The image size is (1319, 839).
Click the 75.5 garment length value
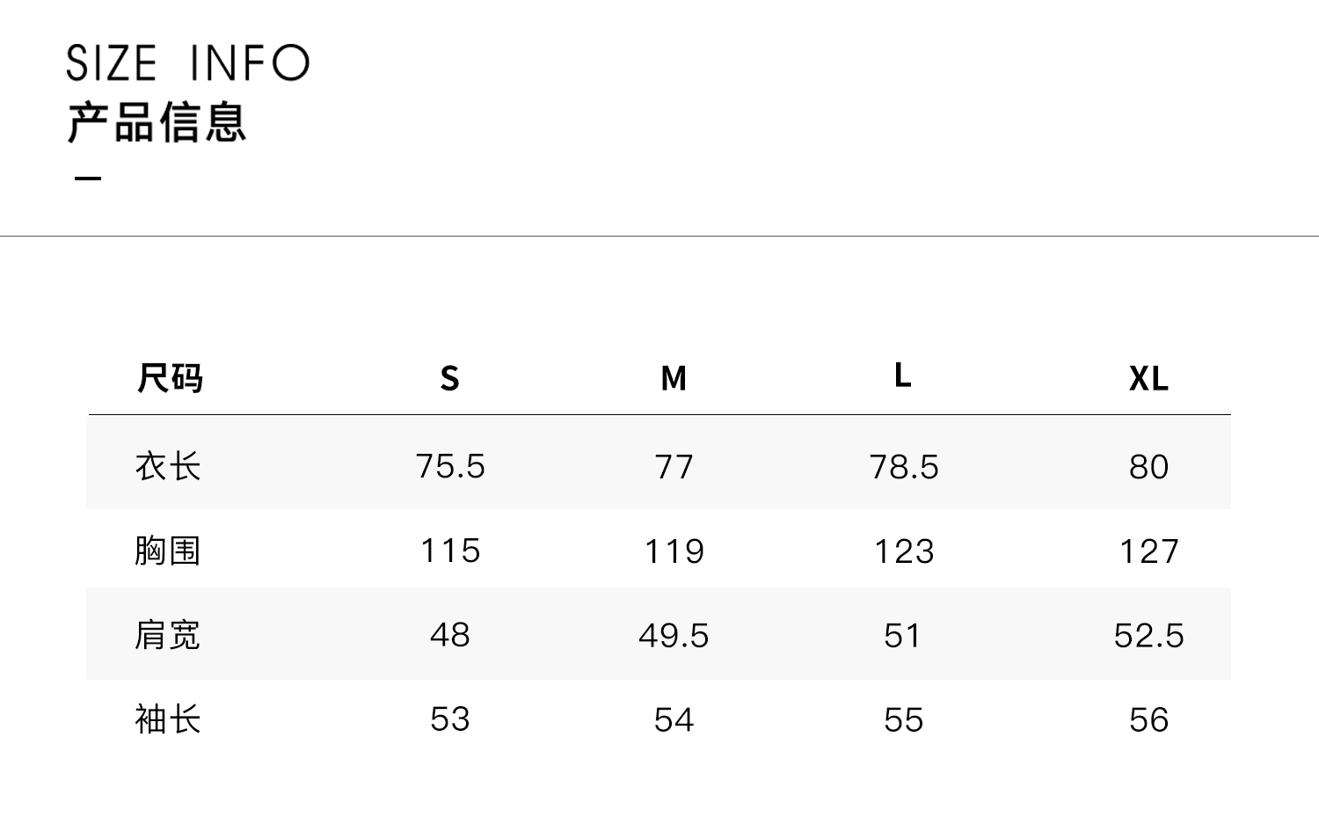tap(450, 466)
